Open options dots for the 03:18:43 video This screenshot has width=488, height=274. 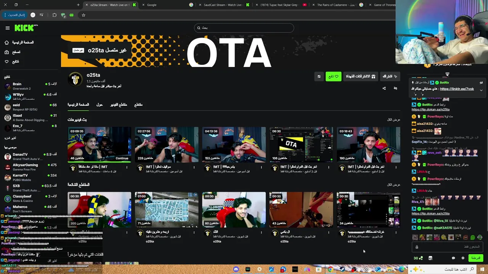coord(396,167)
